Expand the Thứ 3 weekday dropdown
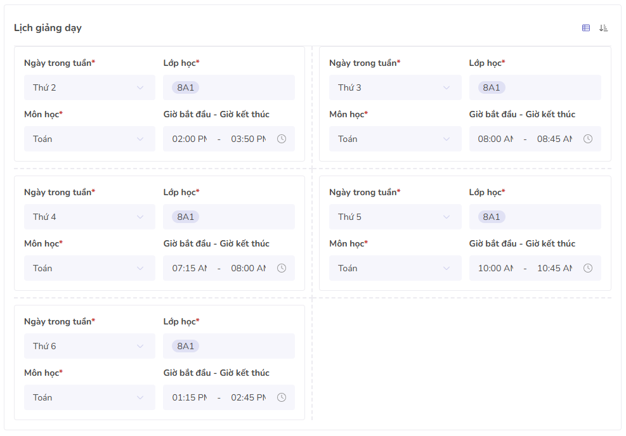 click(395, 87)
